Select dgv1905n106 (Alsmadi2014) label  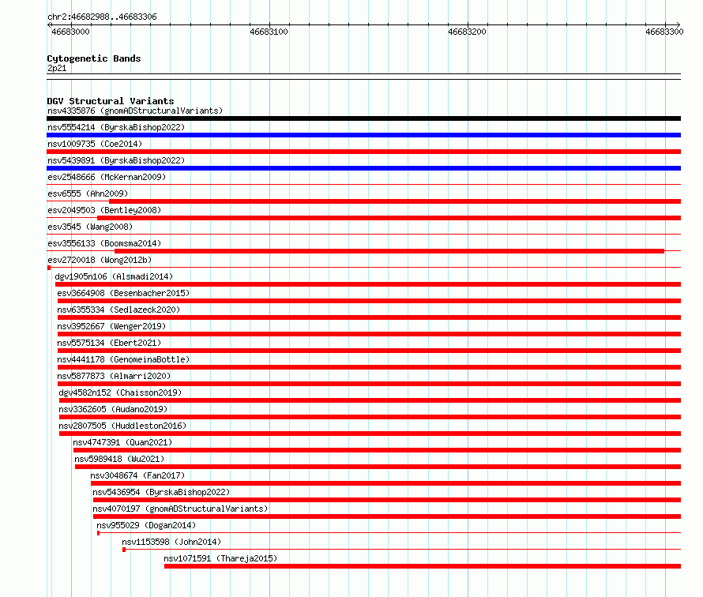114,276
